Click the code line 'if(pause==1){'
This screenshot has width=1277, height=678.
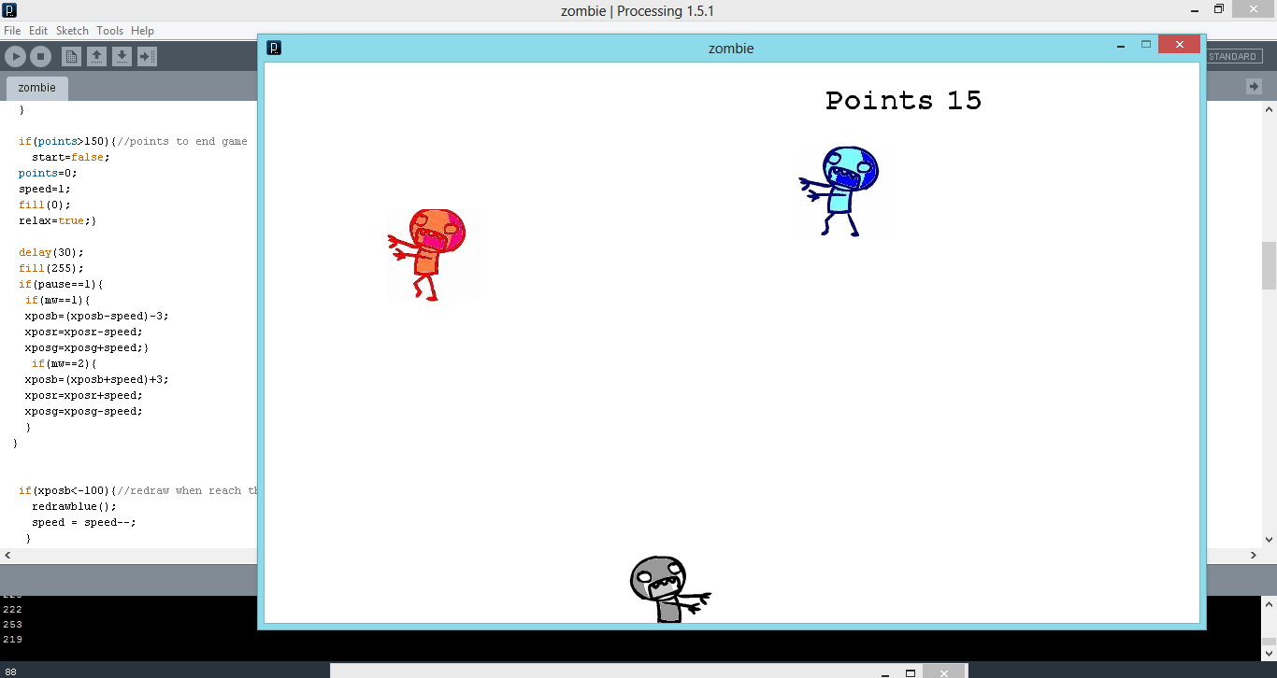61,284
